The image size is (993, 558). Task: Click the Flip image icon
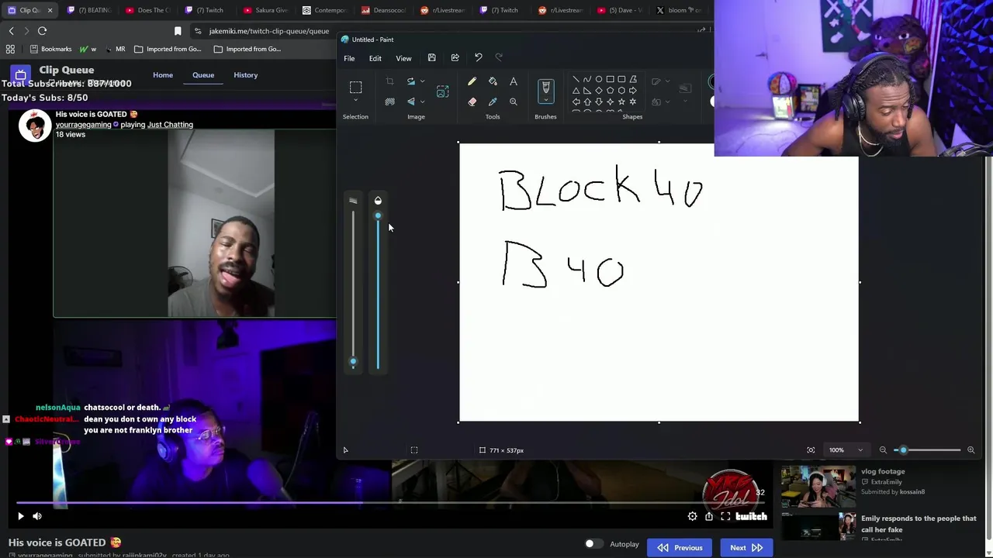(411, 102)
